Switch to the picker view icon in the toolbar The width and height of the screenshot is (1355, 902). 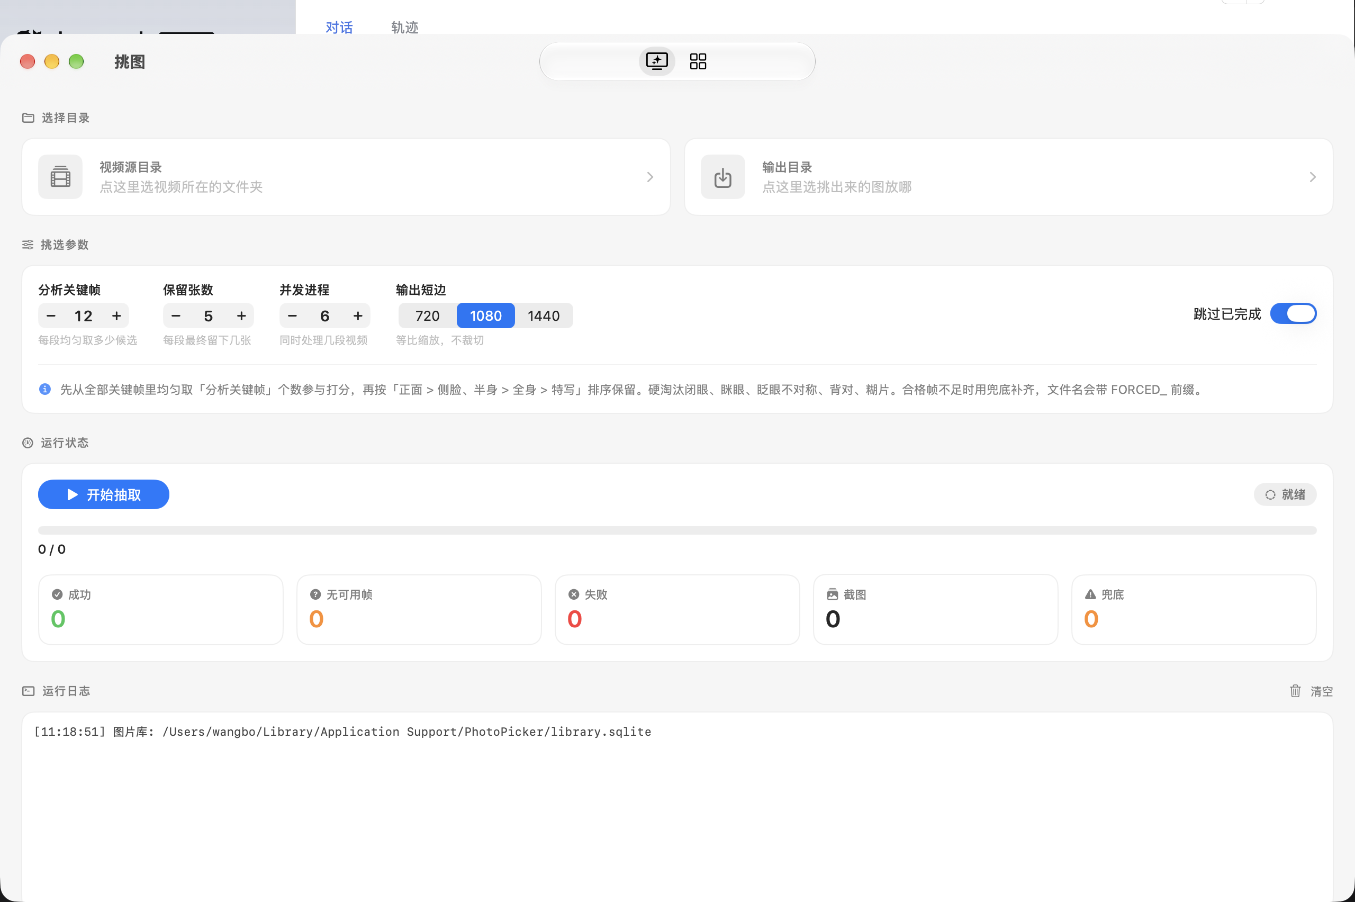pos(657,61)
